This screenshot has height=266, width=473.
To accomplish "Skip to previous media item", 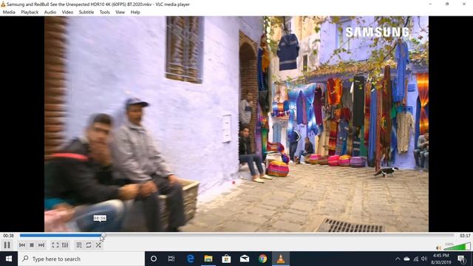I will pos(22,245).
